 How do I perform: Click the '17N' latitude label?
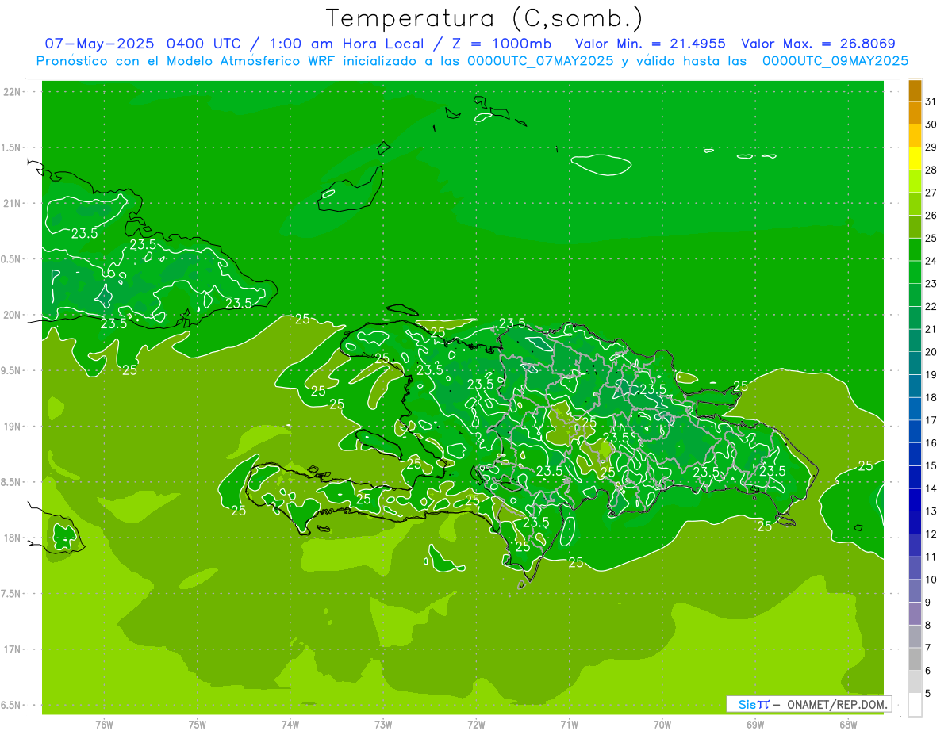(12, 649)
